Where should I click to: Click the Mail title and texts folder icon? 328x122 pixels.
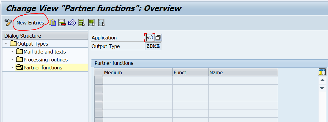point(19,52)
